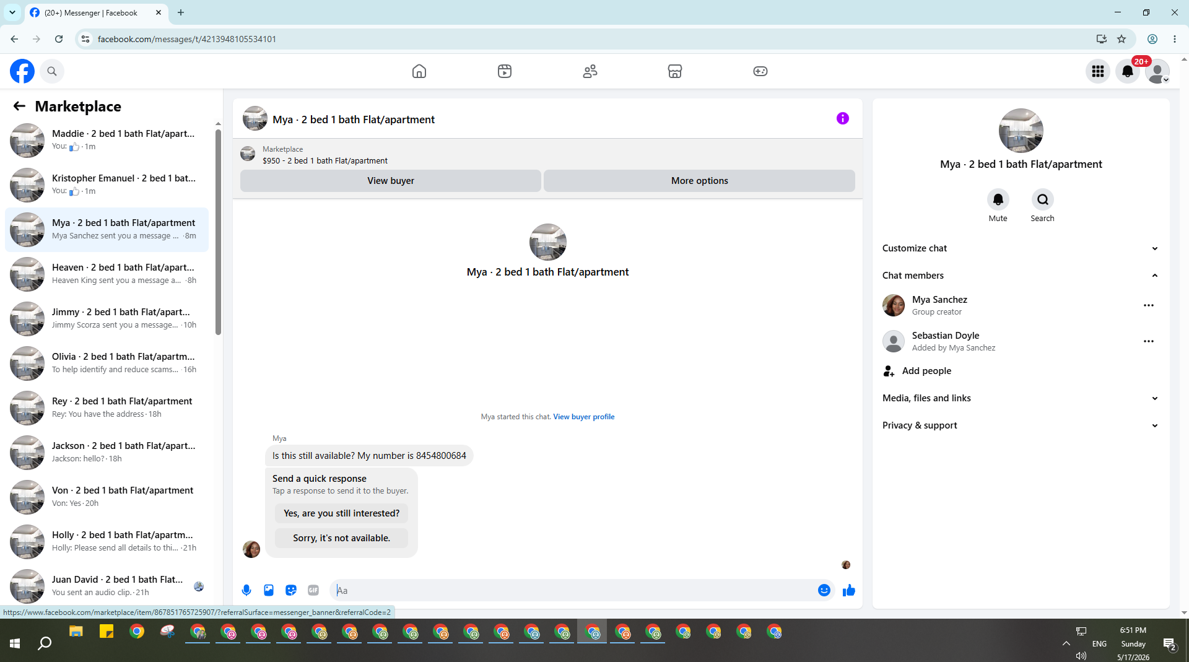Open the emoji picker in message box
This screenshot has width=1189, height=662.
pos(824,590)
